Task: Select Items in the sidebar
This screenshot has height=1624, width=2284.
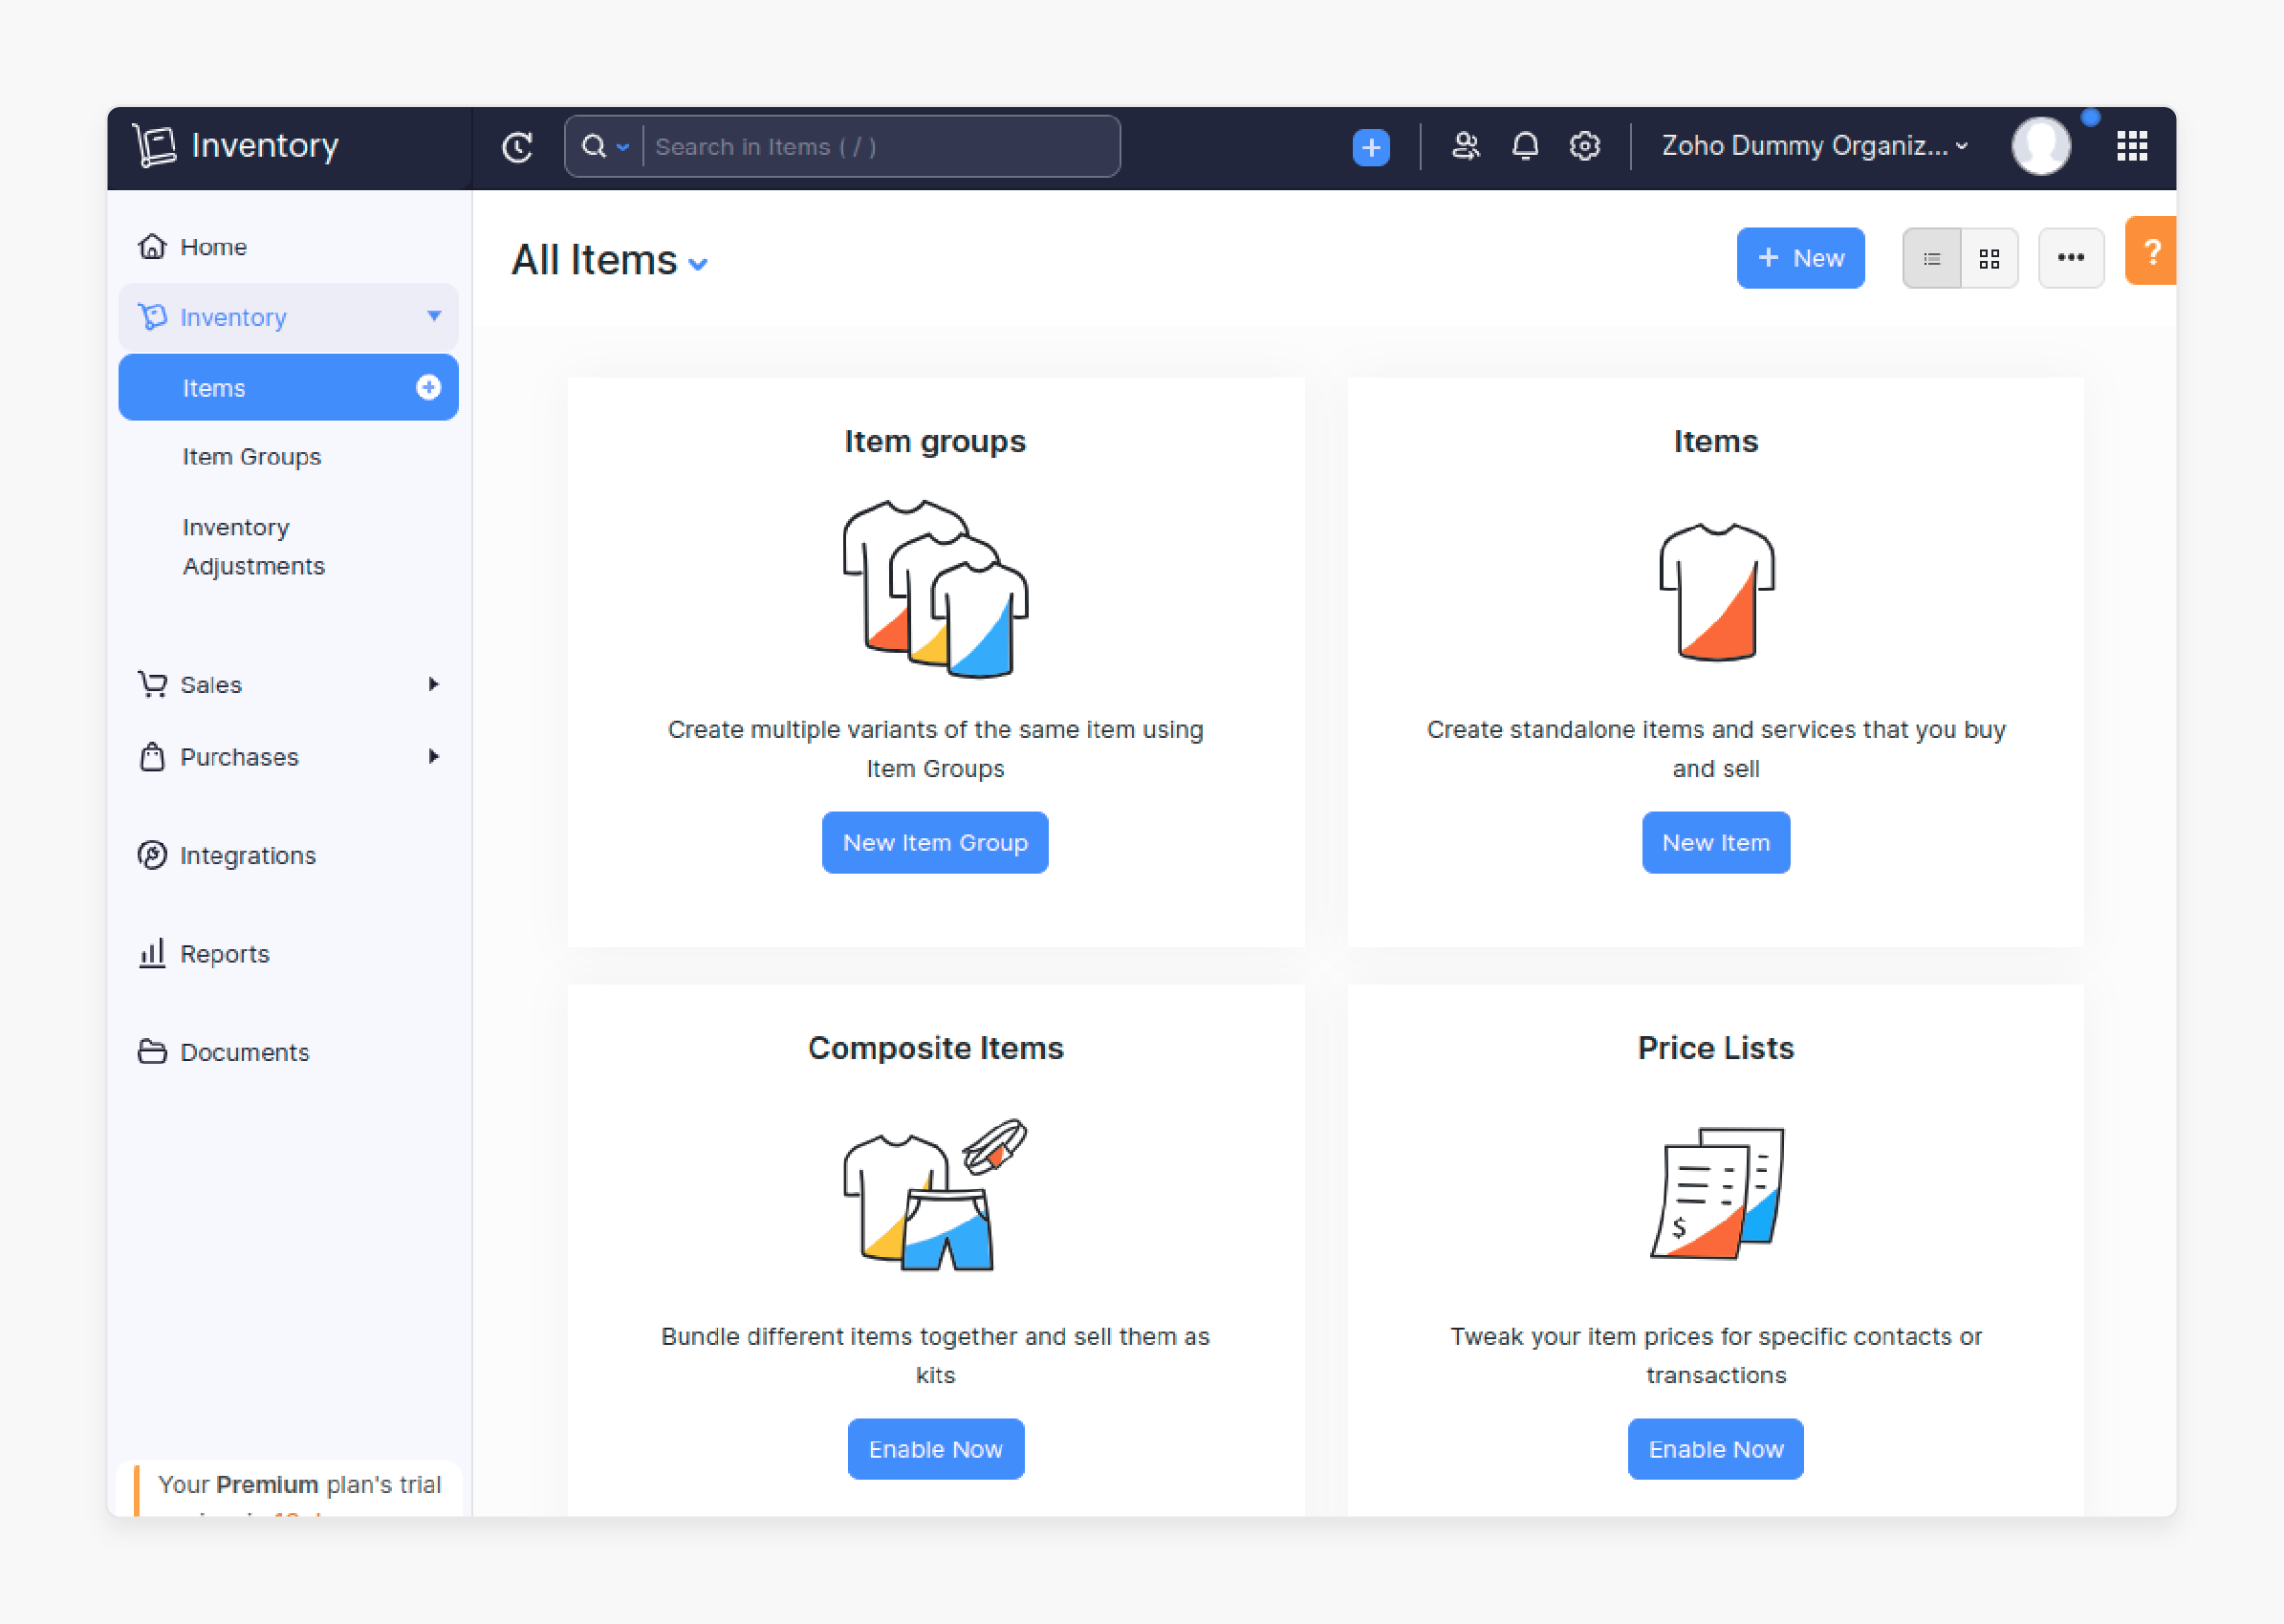Action: click(288, 387)
